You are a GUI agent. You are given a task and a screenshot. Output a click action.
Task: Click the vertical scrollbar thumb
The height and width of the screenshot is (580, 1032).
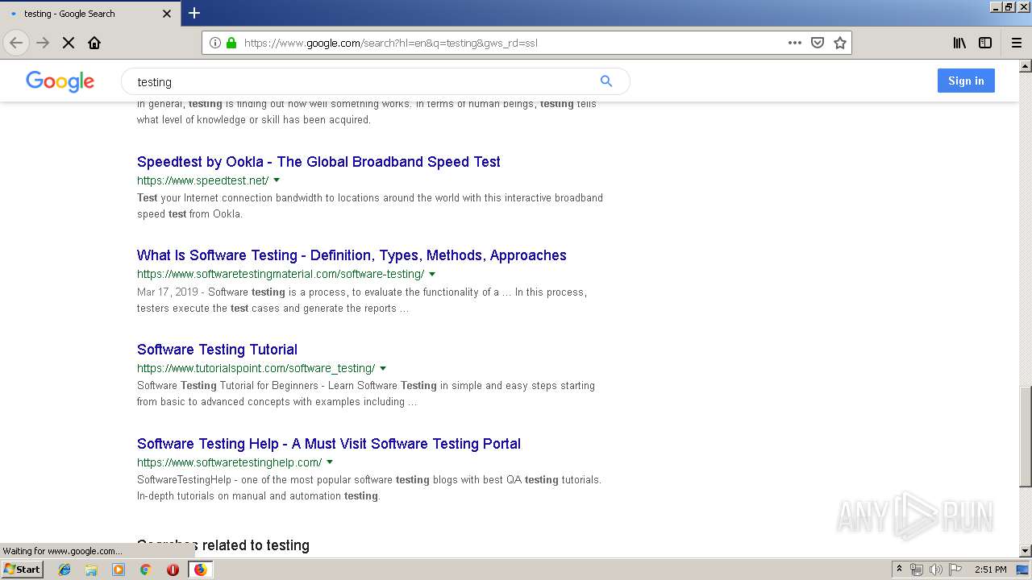[1026, 436]
